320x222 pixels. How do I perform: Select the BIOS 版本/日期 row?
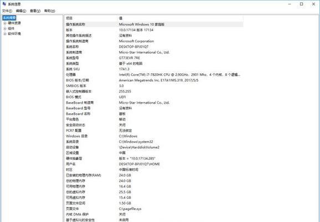pyautogui.click(x=154, y=80)
